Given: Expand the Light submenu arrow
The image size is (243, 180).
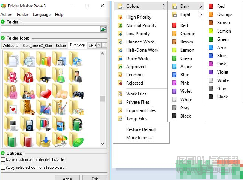Looking at the screenshot, I should (201, 15).
